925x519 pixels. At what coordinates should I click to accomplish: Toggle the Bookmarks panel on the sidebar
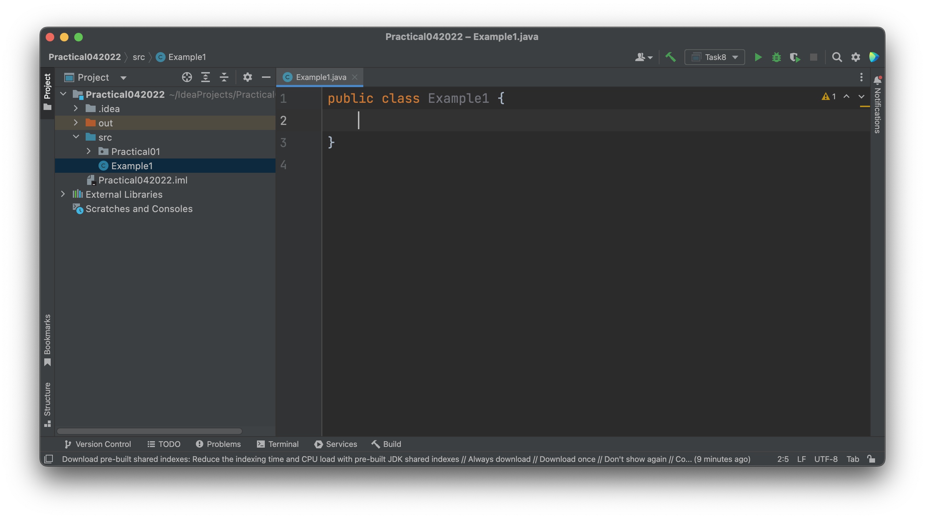pyautogui.click(x=47, y=339)
